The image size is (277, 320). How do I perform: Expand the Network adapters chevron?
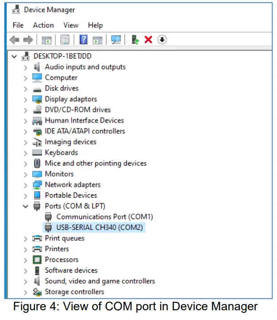tap(25, 185)
